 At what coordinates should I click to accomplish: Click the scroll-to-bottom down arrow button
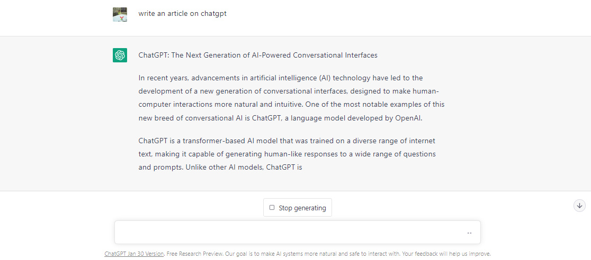click(x=579, y=206)
